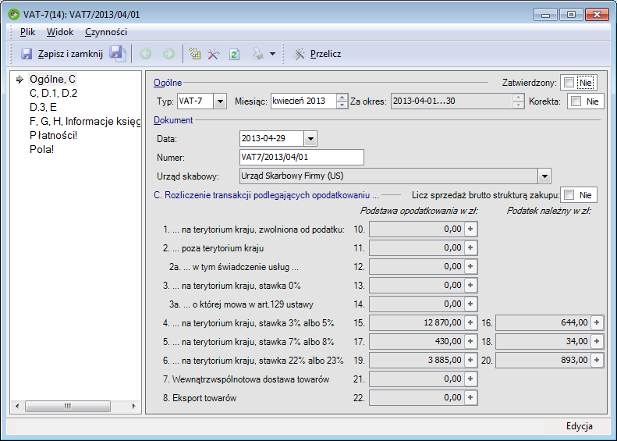Increase Miesiąc with the up spinner
This screenshot has height=441, width=617.
(x=342, y=98)
